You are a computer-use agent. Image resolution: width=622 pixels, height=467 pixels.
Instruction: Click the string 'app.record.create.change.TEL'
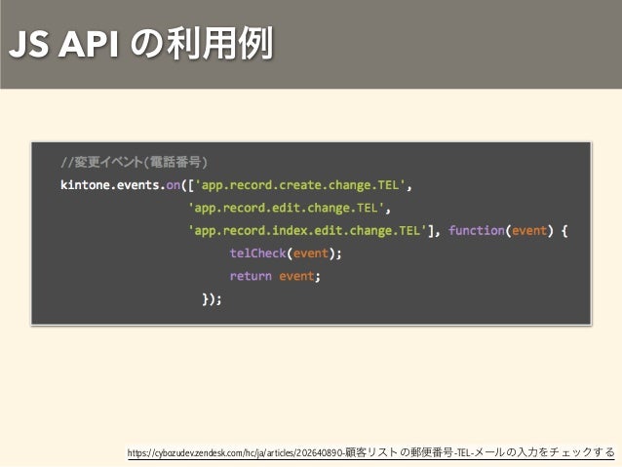pos(300,185)
